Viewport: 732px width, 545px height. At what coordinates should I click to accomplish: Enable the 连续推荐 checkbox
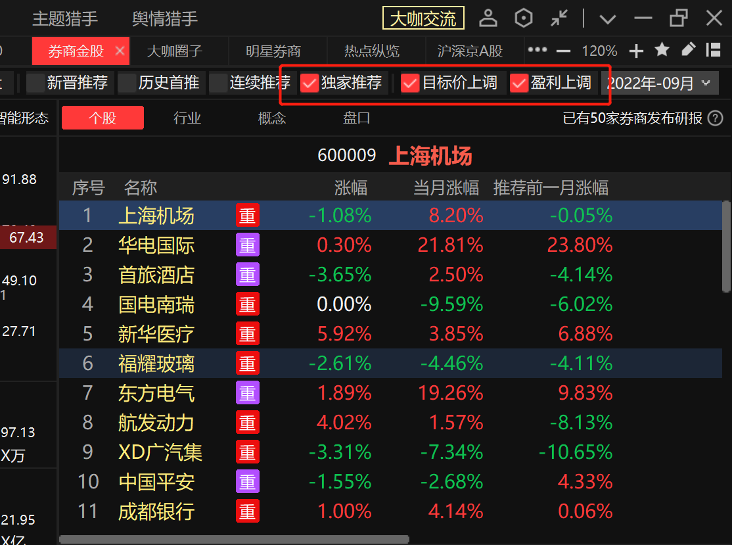[x=218, y=83]
